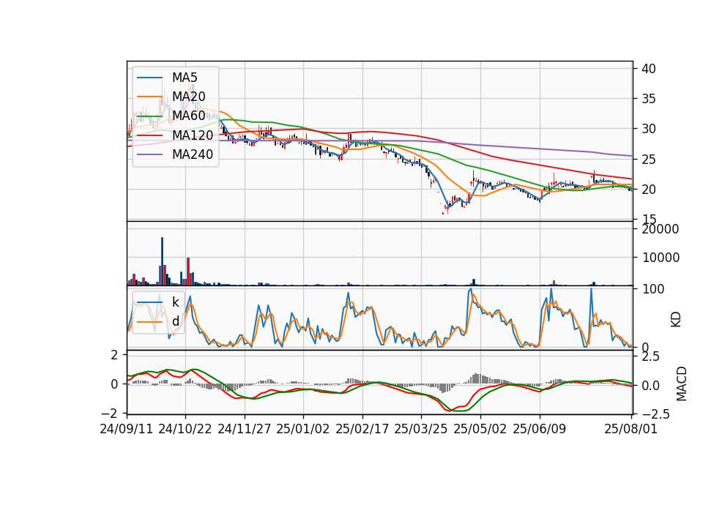Click the 25 price axis tick

649,160
